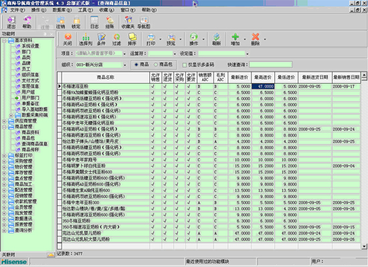Click the 预览 (Preview) toolbar icon
This screenshot has height=267, width=368.
[x=171, y=39]
